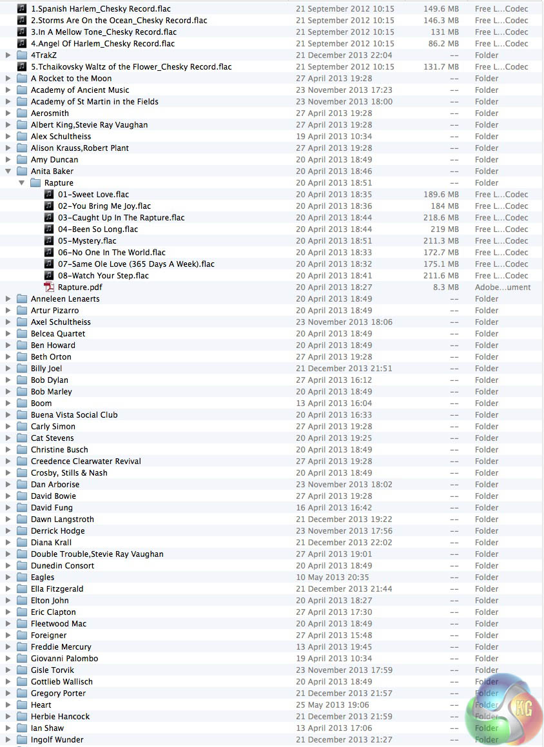Click the Bob Dylan folder icon

[x=22, y=380]
